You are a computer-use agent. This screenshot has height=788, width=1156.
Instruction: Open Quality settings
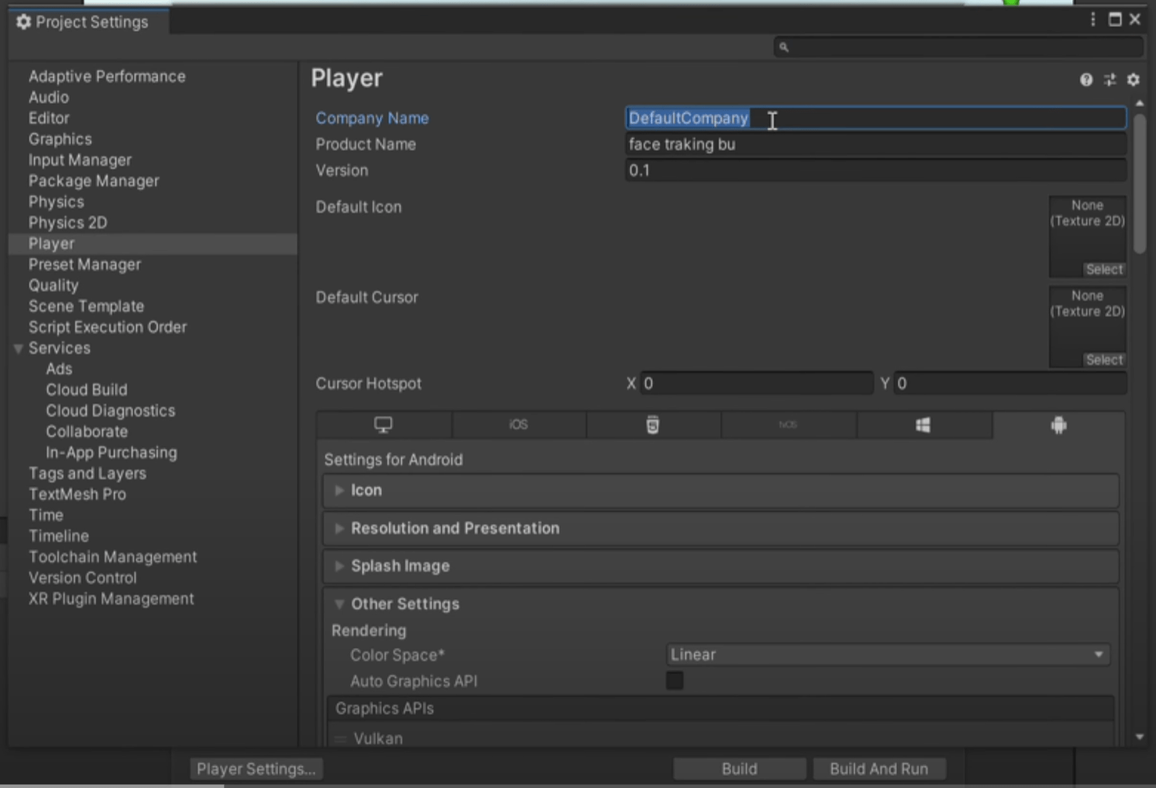coord(53,286)
